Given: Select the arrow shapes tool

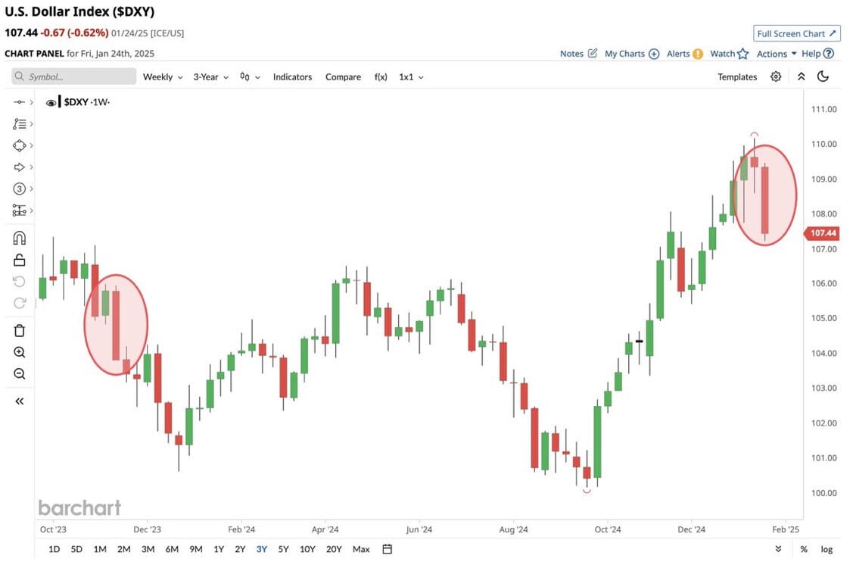Looking at the screenshot, I should [20, 167].
